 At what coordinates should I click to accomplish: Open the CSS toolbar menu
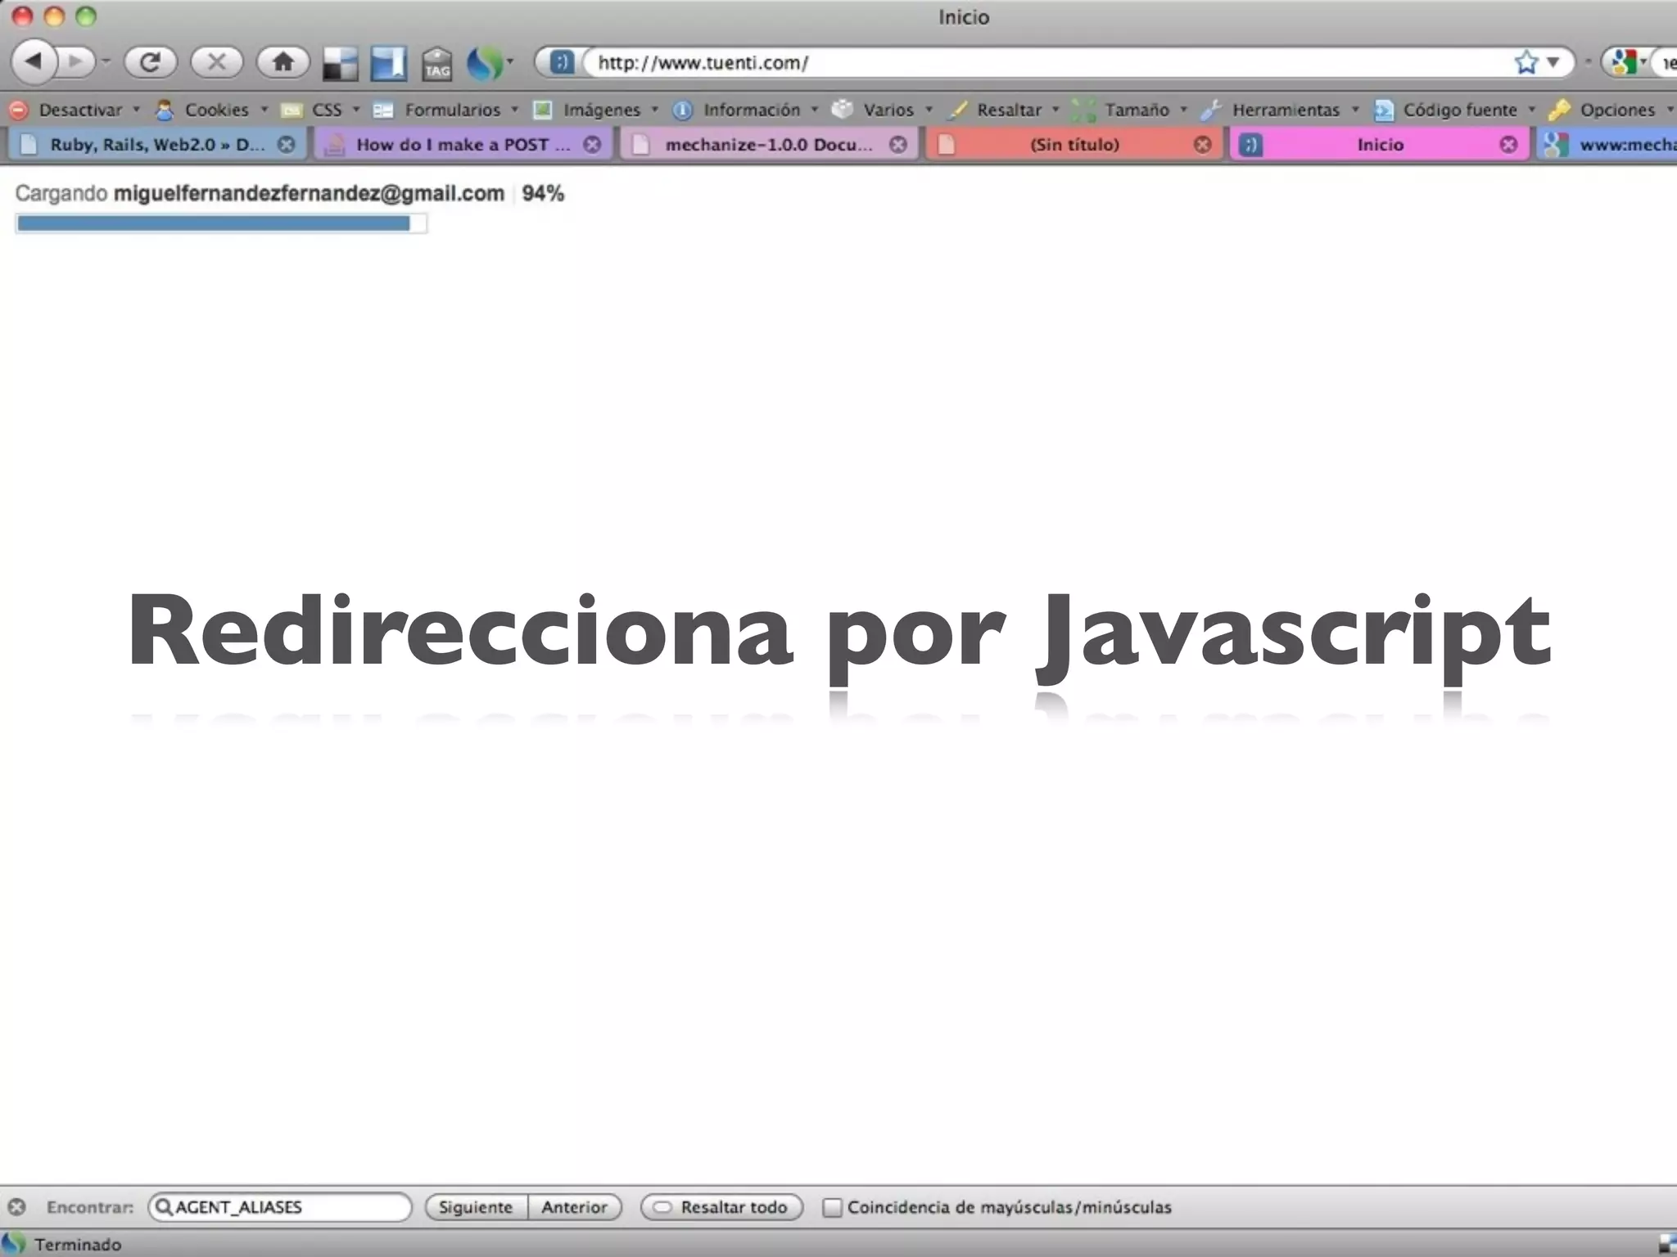320,110
